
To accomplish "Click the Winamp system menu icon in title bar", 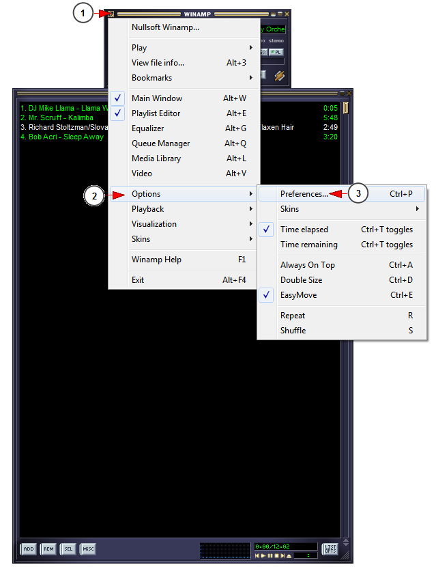I will coord(111,14).
